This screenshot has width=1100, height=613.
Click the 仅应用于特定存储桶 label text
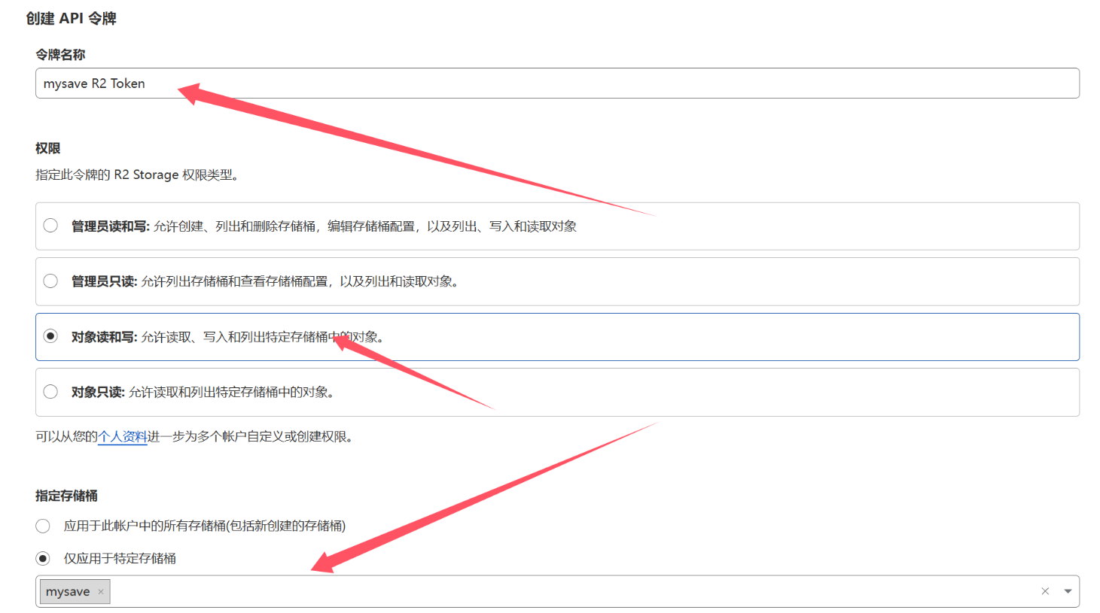point(120,558)
